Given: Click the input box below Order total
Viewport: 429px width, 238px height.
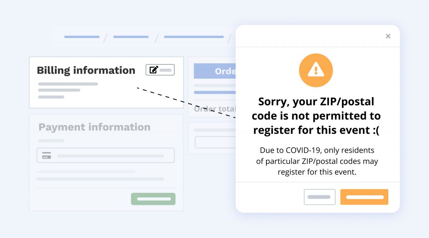Looking at the screenshot, I should pos(215,142).
